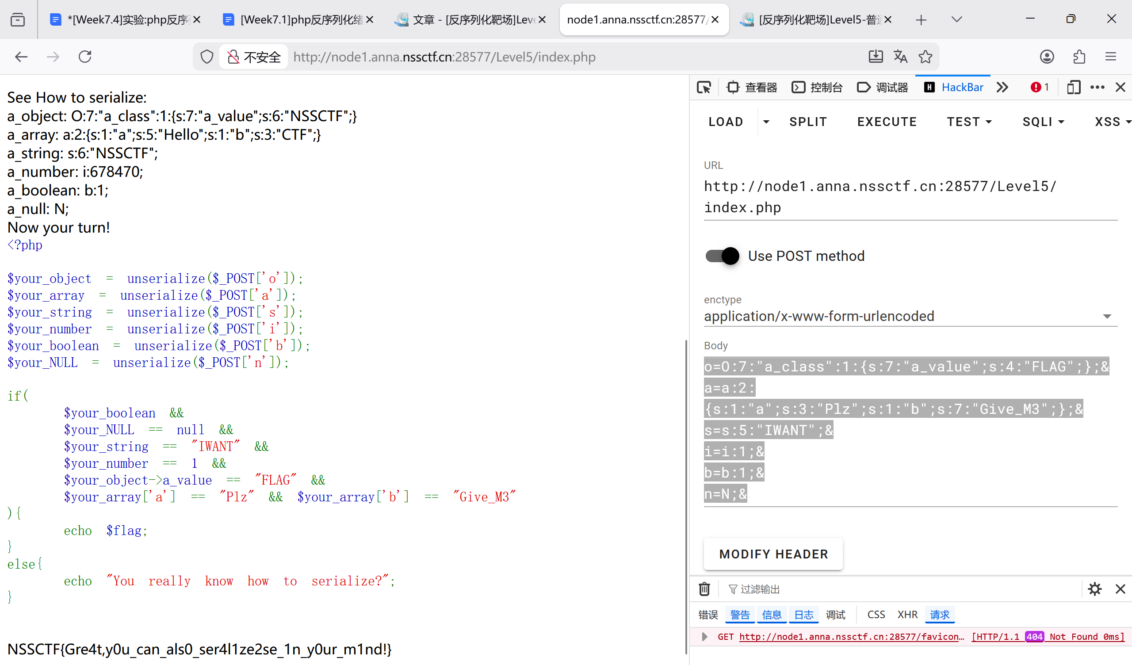Toggle the XHR console filter

coord(907,614)
